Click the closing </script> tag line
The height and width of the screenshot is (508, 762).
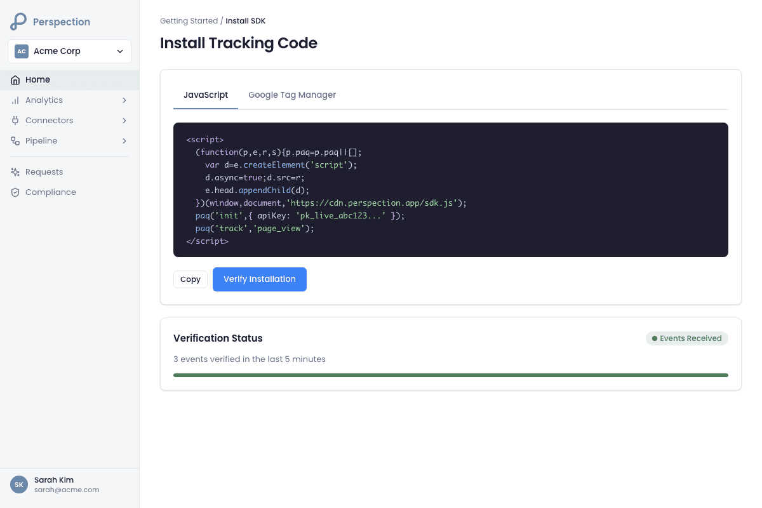[207, 241]
